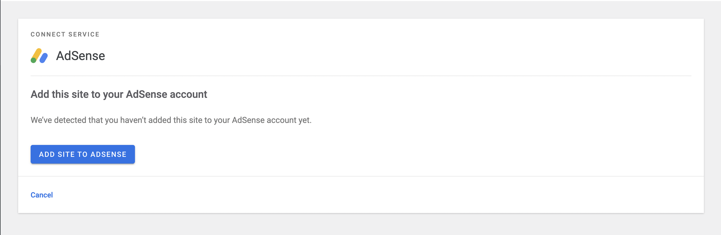Image resolution: width=721 pixels, height=235 pixels.
Task: Click the separator above the Cancel link
Action: pos(360,176)
